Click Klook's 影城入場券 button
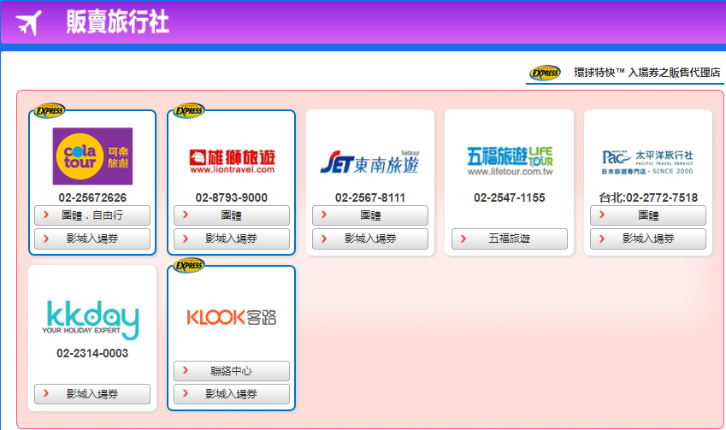Screen dimensions: 726x430 pyautogui.click(x=232, y=394)
